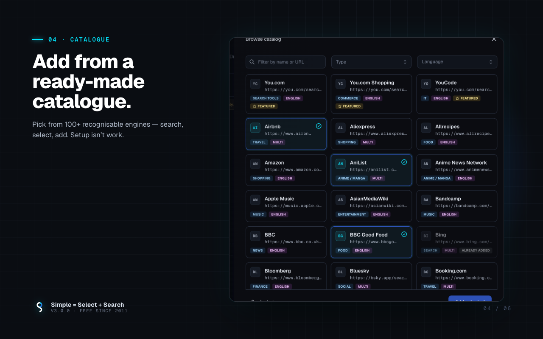Viewport: 543px width, 339px height.
Task: Select the YouCode engine name
Action: pos(446,83)
